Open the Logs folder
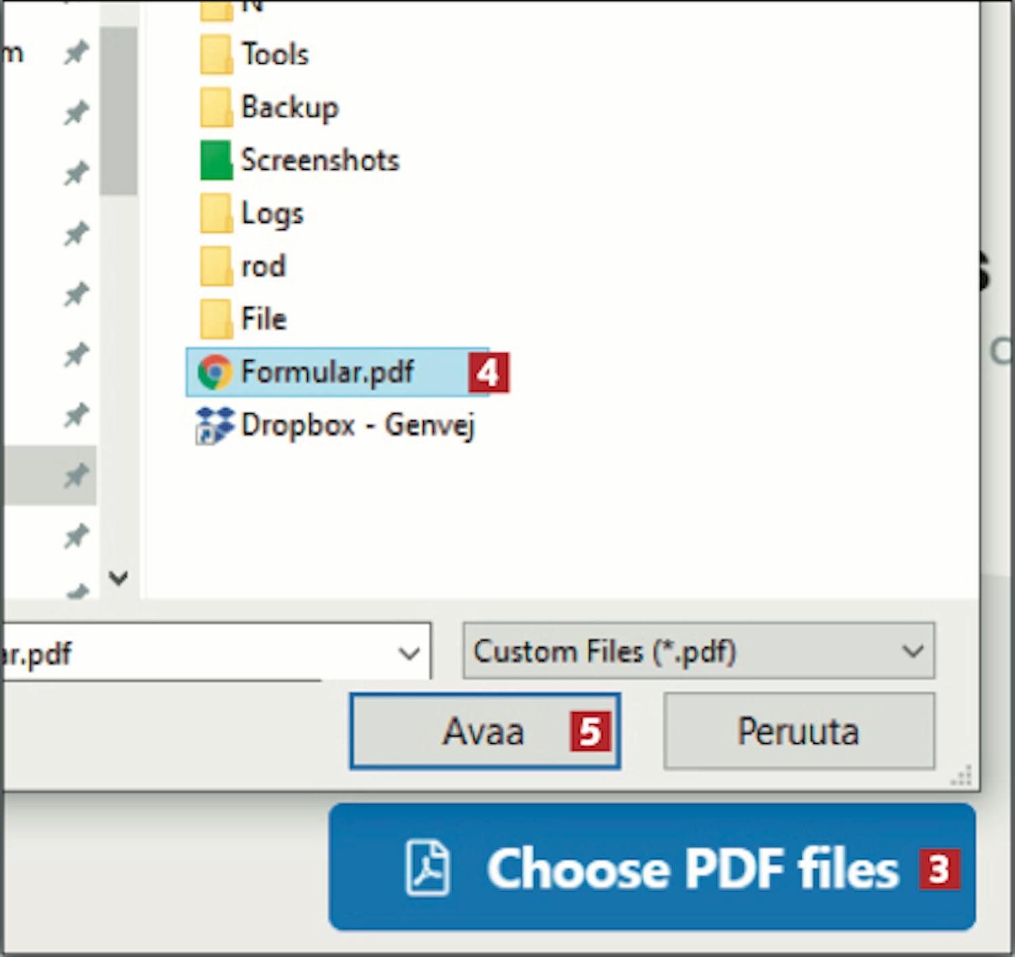 pos(272,213)
